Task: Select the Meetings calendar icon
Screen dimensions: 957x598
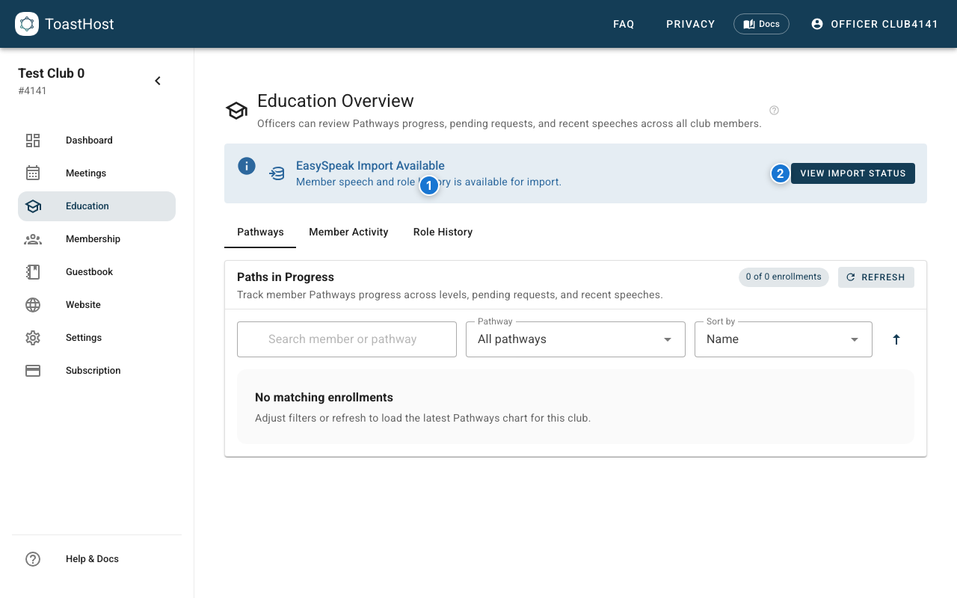Action: pyautogui.click(x=33, y=173)
